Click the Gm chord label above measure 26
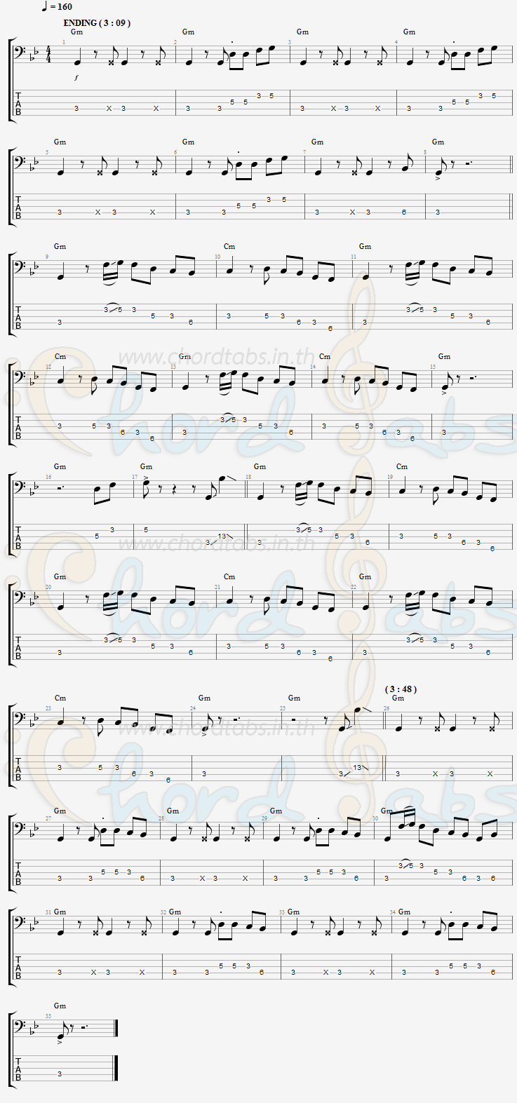517x1103 pixels. point(398,698)
